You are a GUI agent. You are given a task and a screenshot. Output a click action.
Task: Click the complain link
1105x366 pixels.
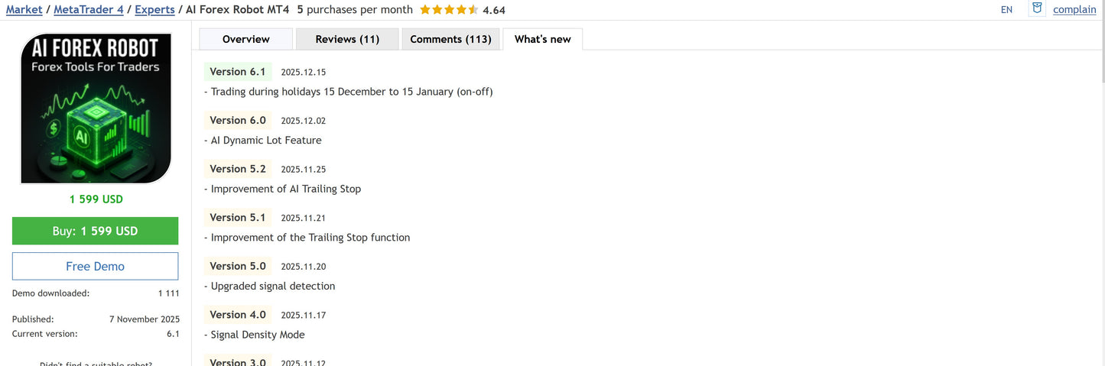point(1074,10)
